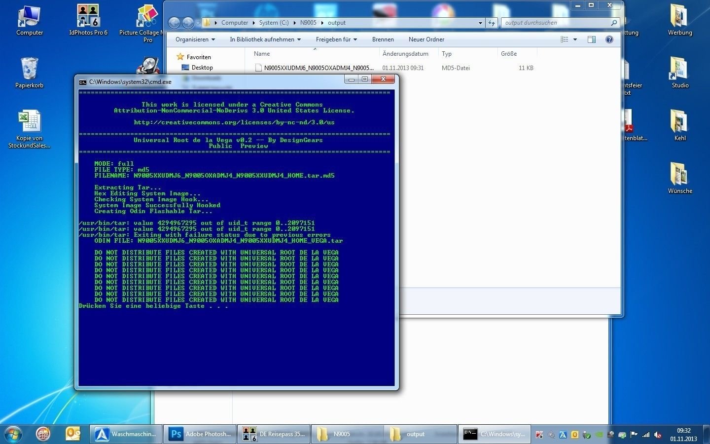The image size is (710, 444).
Task: Switch to the output folder taskbar button
Action: [421, 434]
